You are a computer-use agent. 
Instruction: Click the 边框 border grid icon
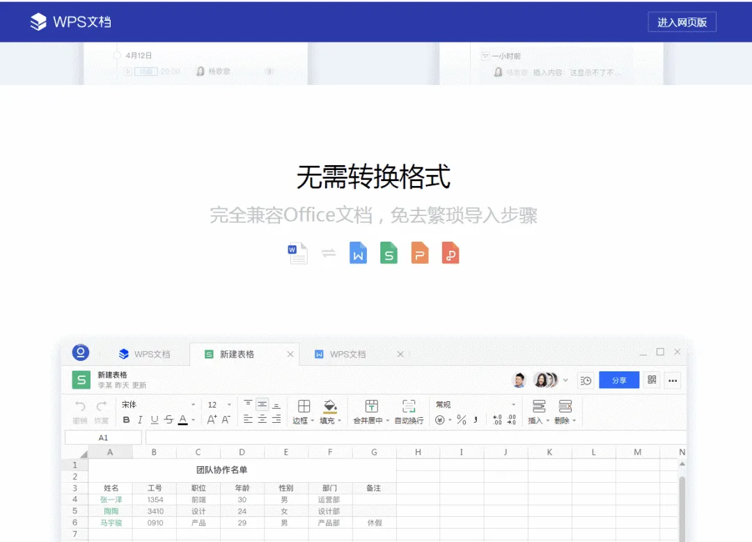(x=304, y=406)
